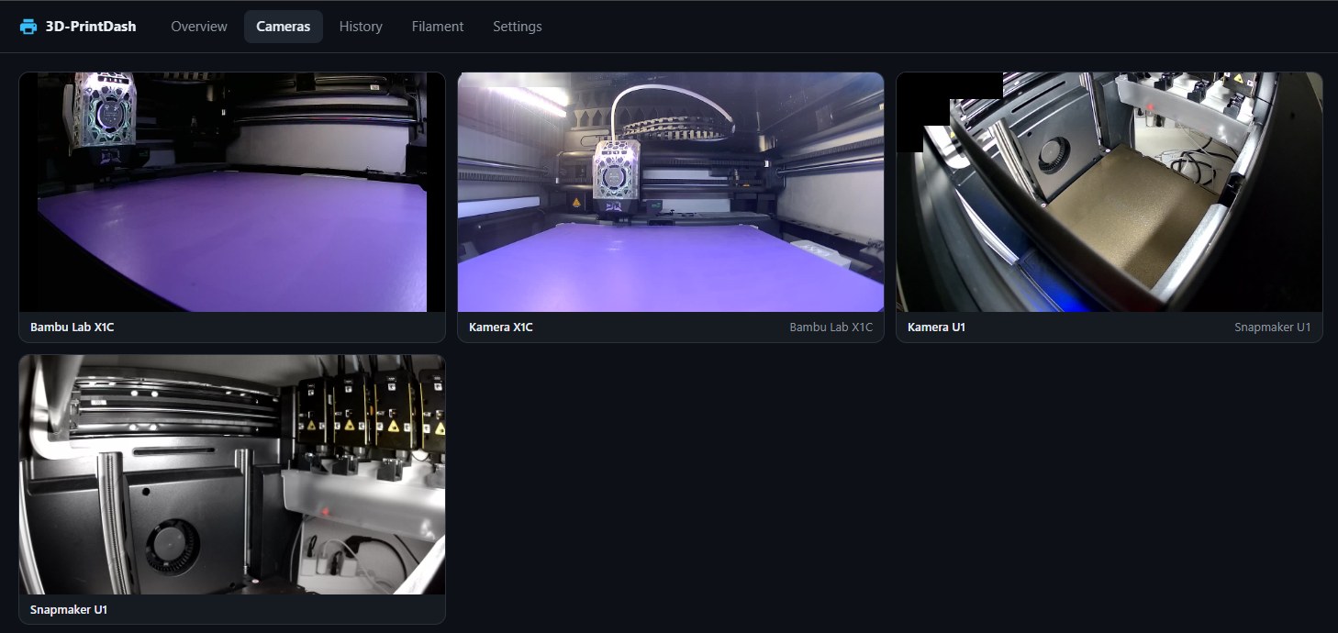Click the Snapmaker U1 printer label of Kamera U1
Viewport: 1338px width, 633px height.
click(x=1273, y=328)
